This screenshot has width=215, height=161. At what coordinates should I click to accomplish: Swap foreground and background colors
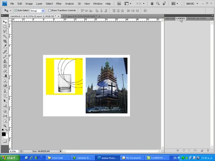(x=6, y=130)
